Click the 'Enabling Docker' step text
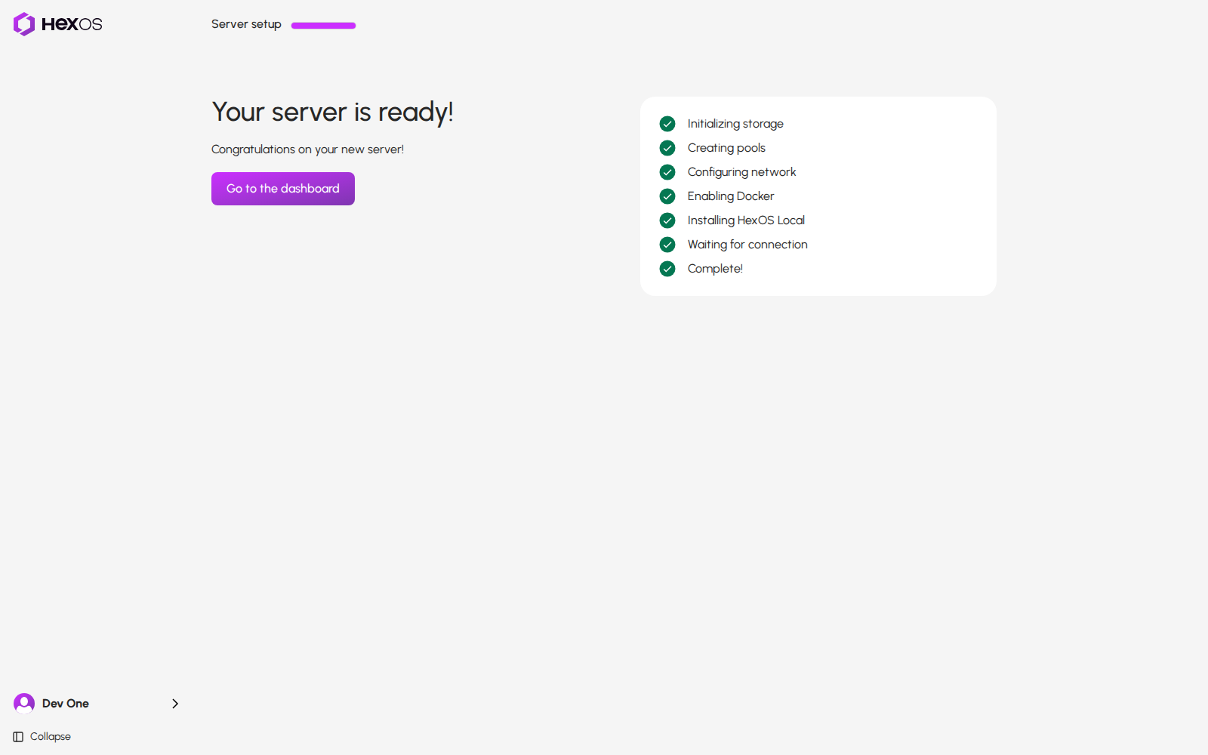 (x=731, y=196)
